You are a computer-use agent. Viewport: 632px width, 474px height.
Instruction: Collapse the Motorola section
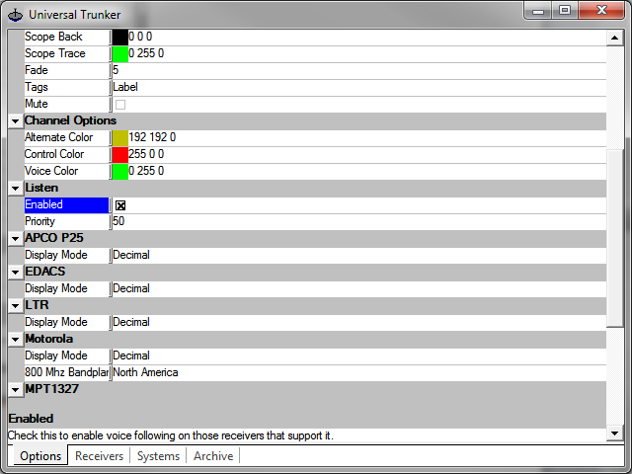[15, 340]
